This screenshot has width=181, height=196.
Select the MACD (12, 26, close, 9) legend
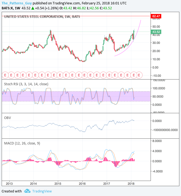[22, 143]
